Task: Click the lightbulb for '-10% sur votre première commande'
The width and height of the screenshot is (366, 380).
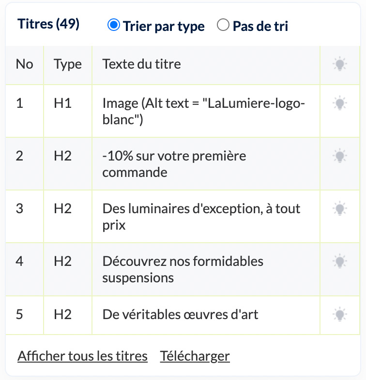Action: click(x=339, y=156)
